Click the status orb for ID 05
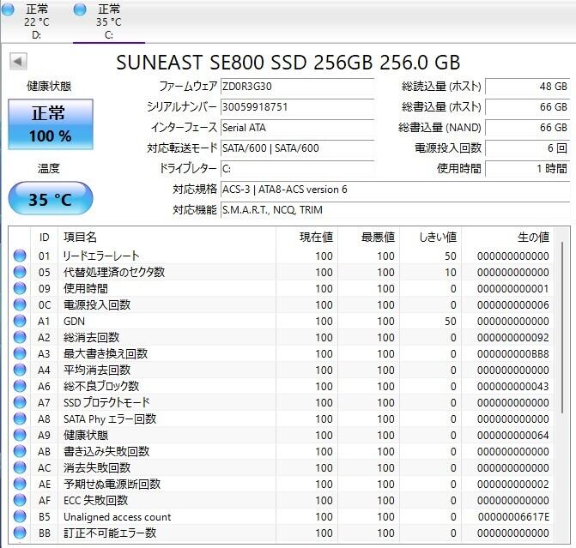The width and height of the screenshot is (576, 548). pyautogui.click(x=20, y=272)
